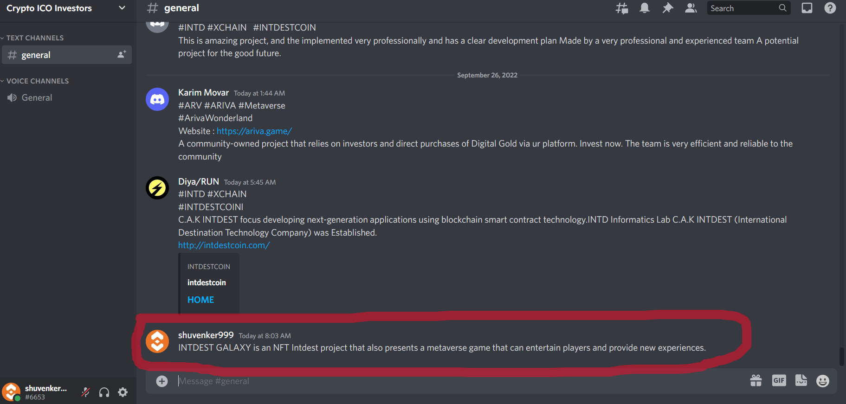Viewport: 846px width, 404px height.
Task: Open notification settings bell icon
Action: pos(645,8)
